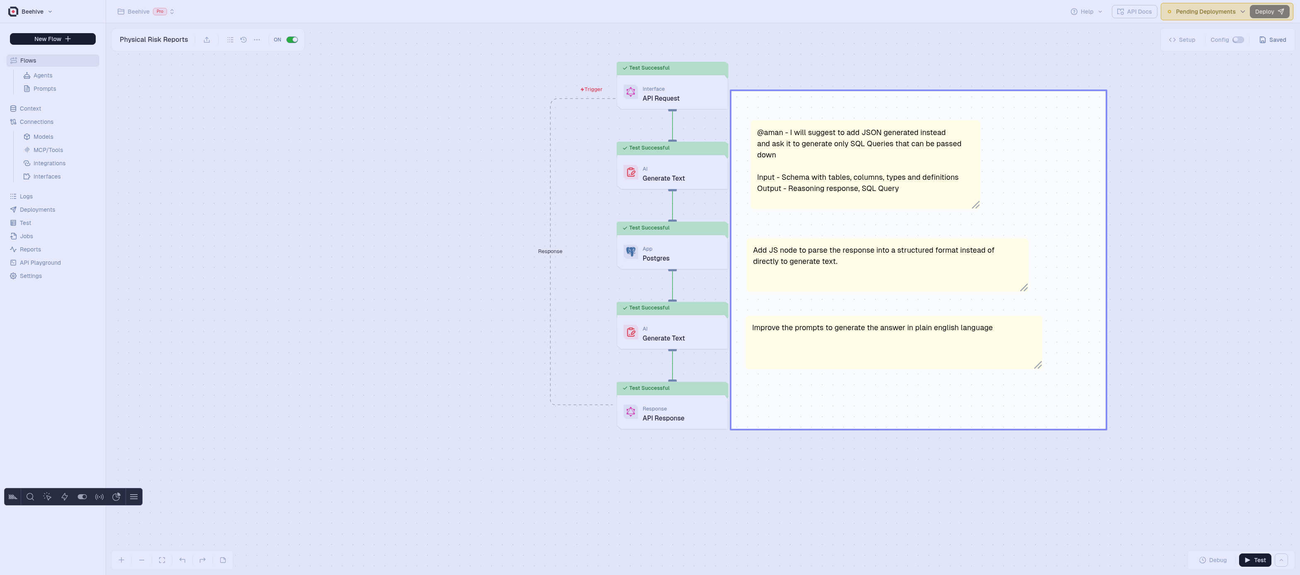Click the undo arrow in canvas toolbar
1300x575 pixels.
coord(182,560)
